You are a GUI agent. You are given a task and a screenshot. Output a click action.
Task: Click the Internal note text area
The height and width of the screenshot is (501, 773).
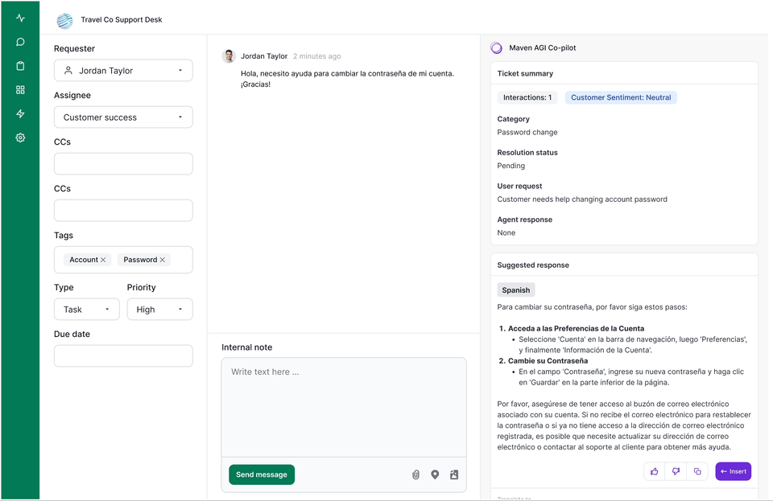pos(344,408)
